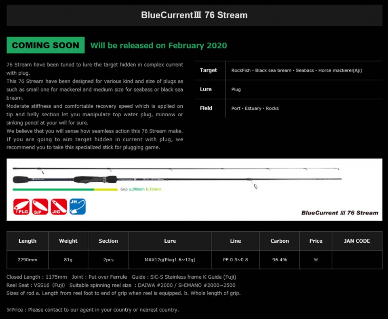Click the 'Suitable spinning reel size' text
388x319 pixels.
click(101, 285)
